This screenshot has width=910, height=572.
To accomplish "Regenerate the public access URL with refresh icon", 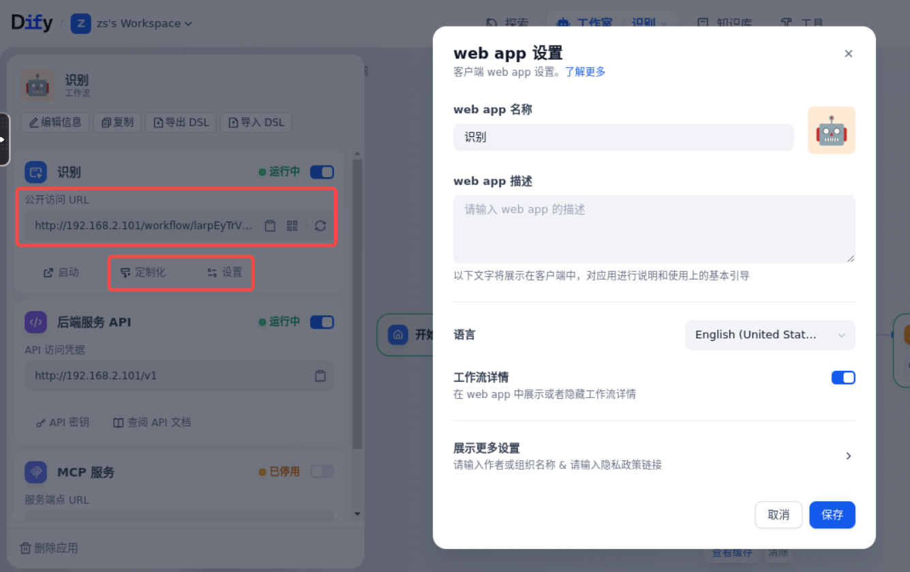I will (x=320, y=225).
